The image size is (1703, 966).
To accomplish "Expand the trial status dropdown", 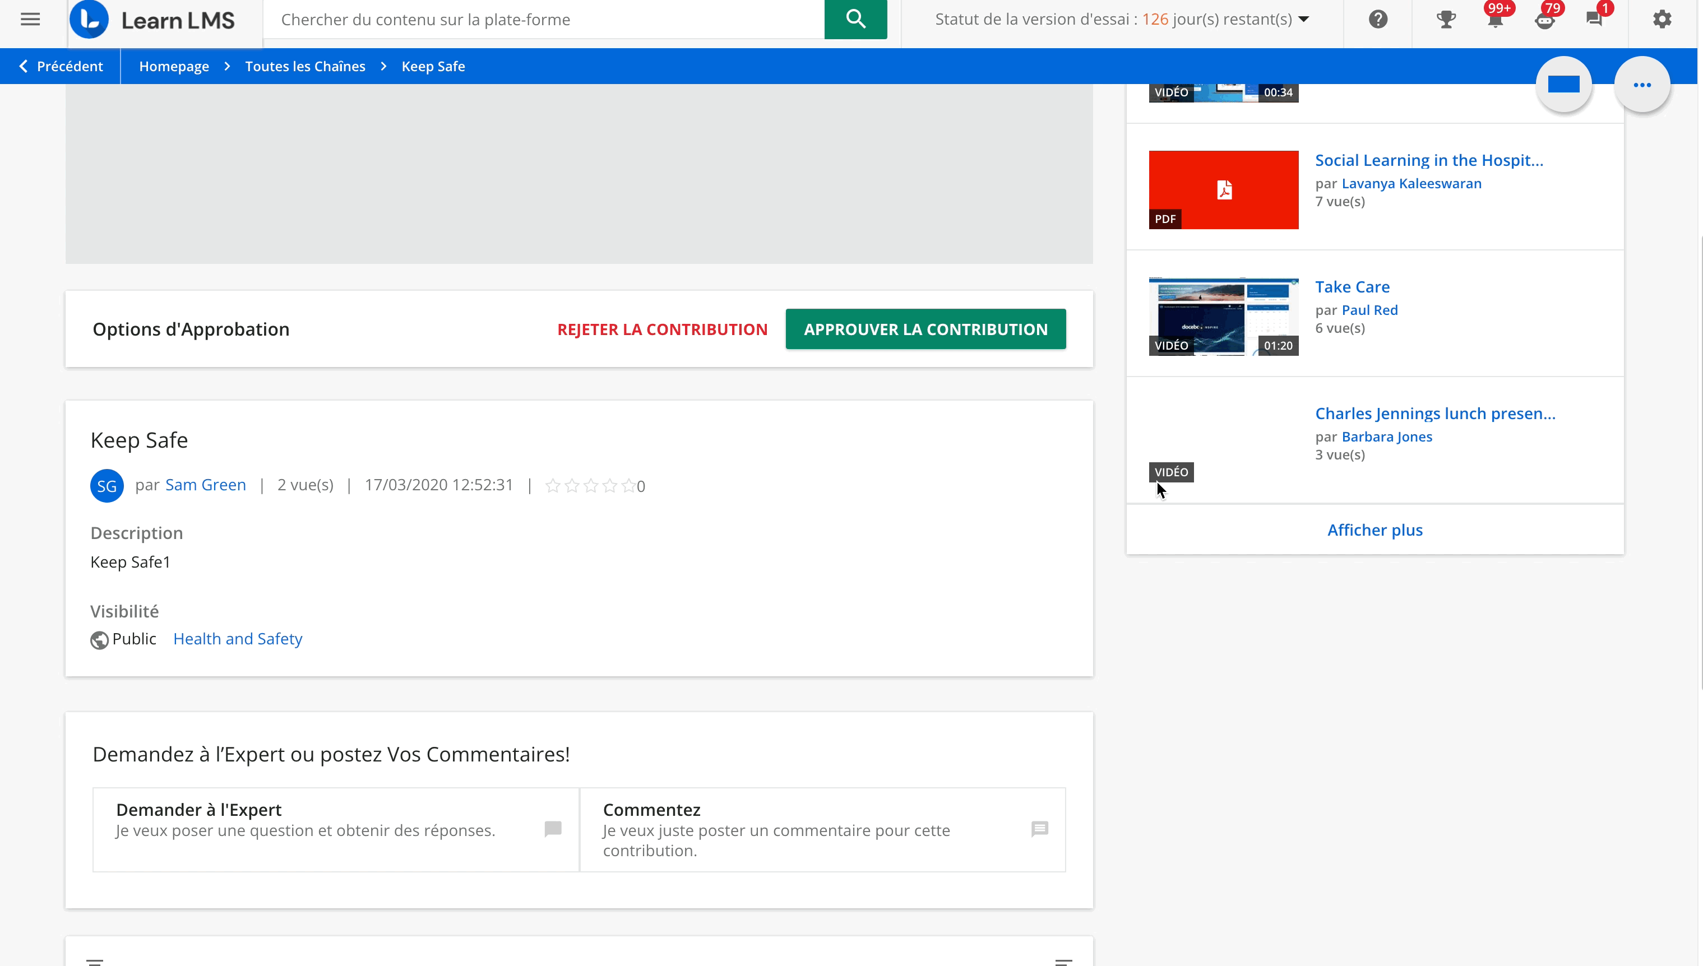I will click(1303, 19).
